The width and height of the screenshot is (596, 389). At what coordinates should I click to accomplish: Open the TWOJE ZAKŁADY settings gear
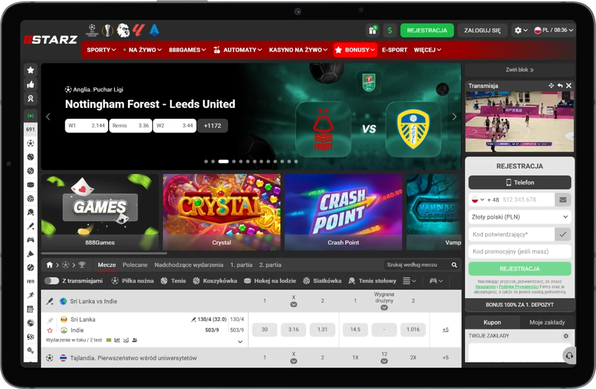click(x=566, y=336)
